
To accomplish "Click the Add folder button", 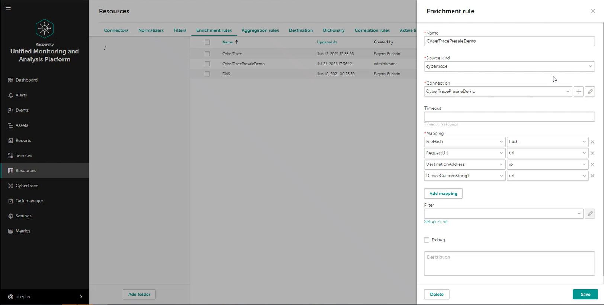I will pyautogui.click(x=139, y=295).
